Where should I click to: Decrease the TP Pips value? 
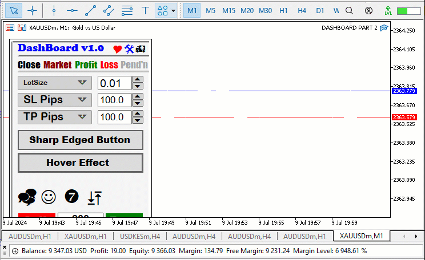pyautogui.click(x=138, y=120)
